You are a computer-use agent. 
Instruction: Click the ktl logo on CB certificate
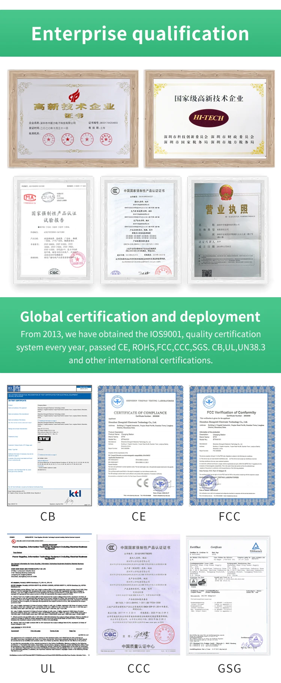click(75, 493)
